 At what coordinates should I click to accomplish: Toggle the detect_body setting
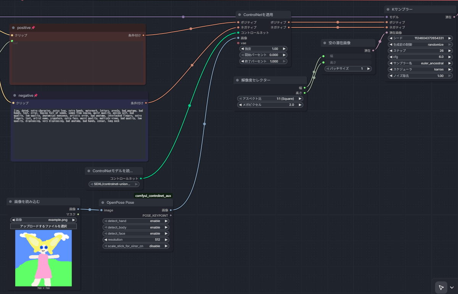136,227
